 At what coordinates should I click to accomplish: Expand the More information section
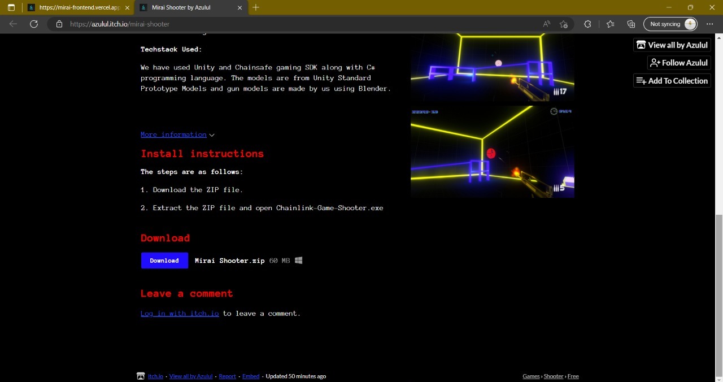click(173, 134)
